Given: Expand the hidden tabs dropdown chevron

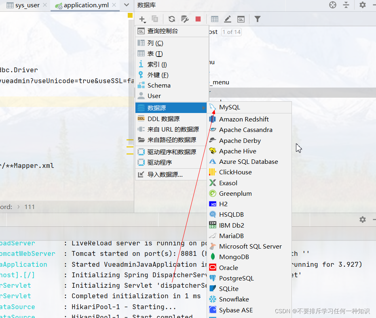Looking at the screenshot, I should click(127, 5).
